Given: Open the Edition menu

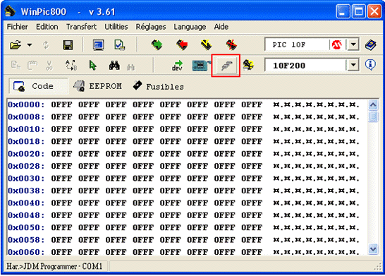Looking at the screenshot, I should tap(47, 27).
